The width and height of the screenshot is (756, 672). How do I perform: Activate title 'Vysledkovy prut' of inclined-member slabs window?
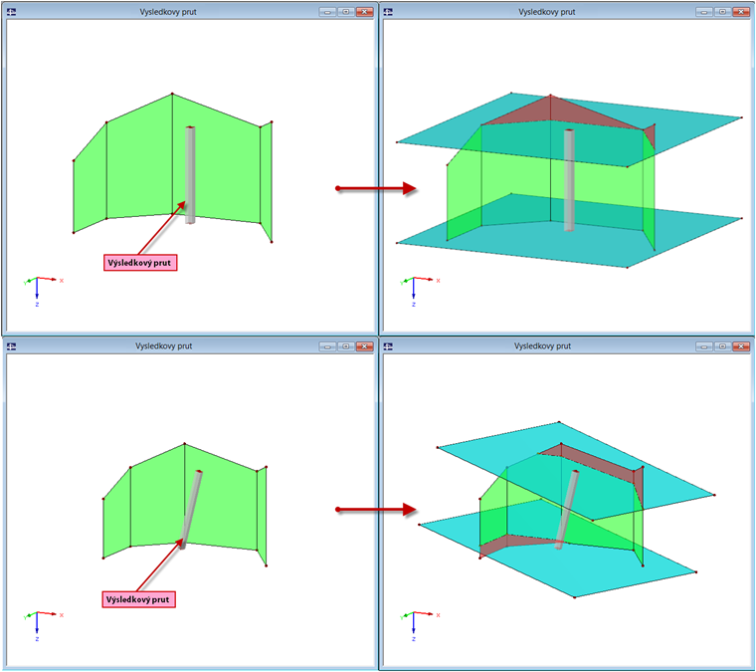[x=542, y=345]
